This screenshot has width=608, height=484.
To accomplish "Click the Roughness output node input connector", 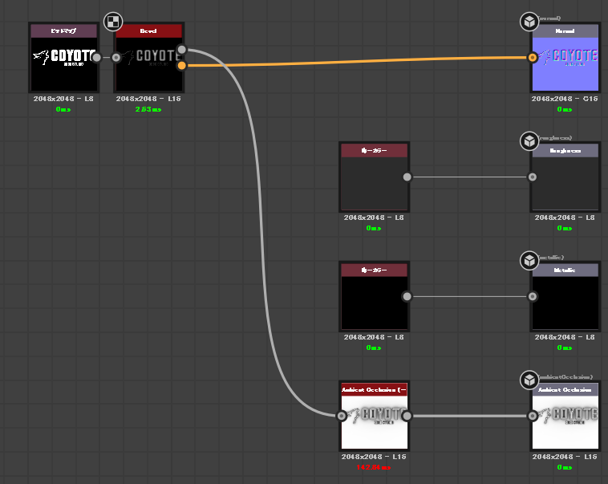I will (x=533, y=177).
